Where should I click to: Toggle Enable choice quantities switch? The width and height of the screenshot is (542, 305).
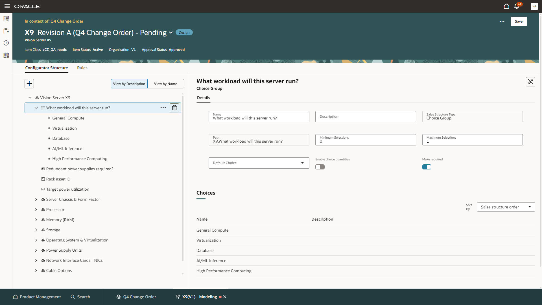pos(320,167)
